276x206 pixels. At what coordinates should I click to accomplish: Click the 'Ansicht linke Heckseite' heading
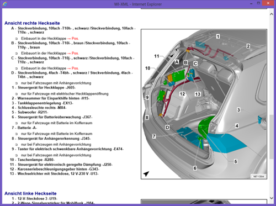[x=30, y=193]
